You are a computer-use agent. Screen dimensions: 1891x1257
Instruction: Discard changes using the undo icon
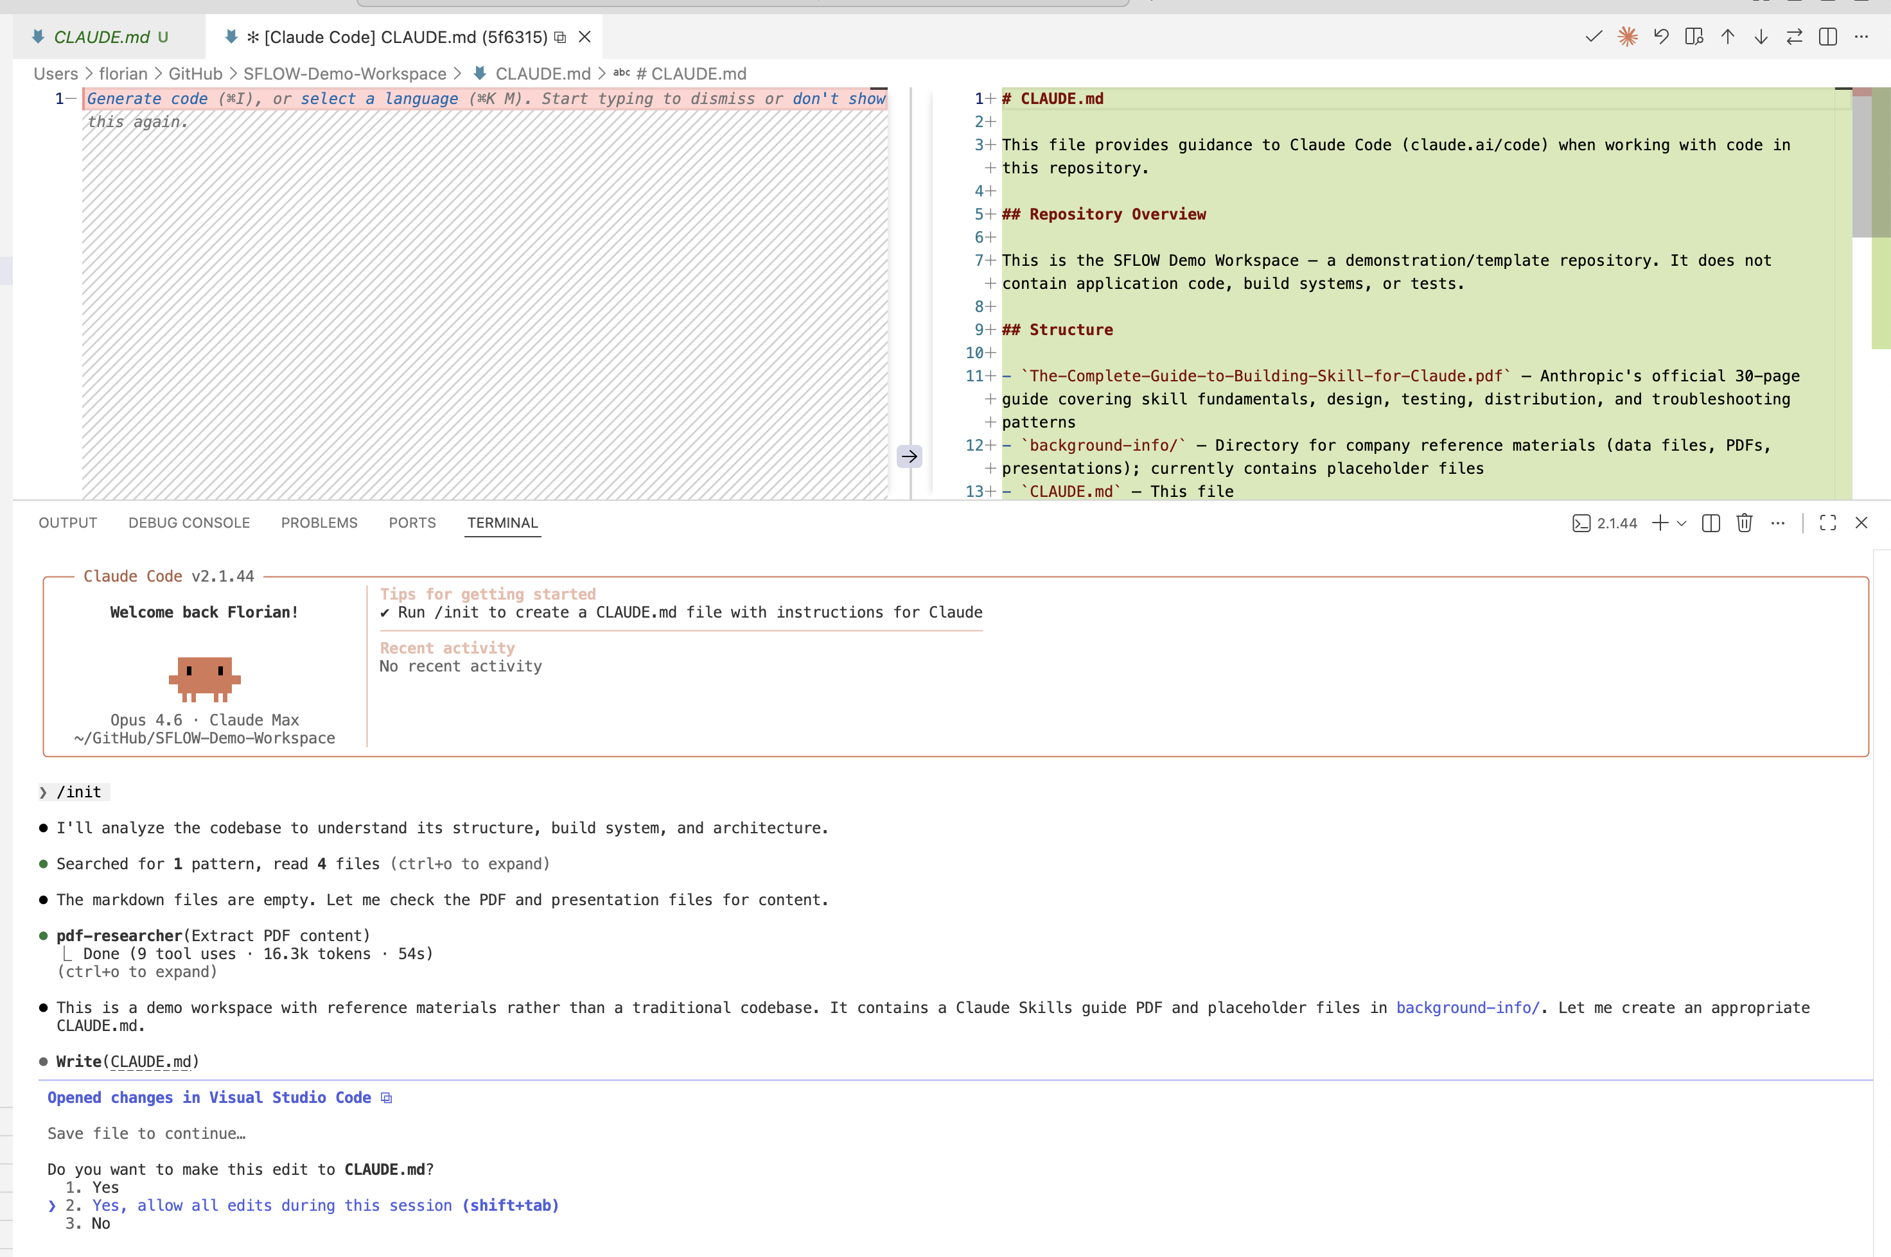coord(1661,36)
